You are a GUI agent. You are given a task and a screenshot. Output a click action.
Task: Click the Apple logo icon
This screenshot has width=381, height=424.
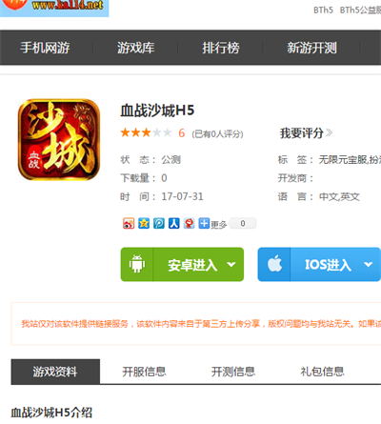274,264
